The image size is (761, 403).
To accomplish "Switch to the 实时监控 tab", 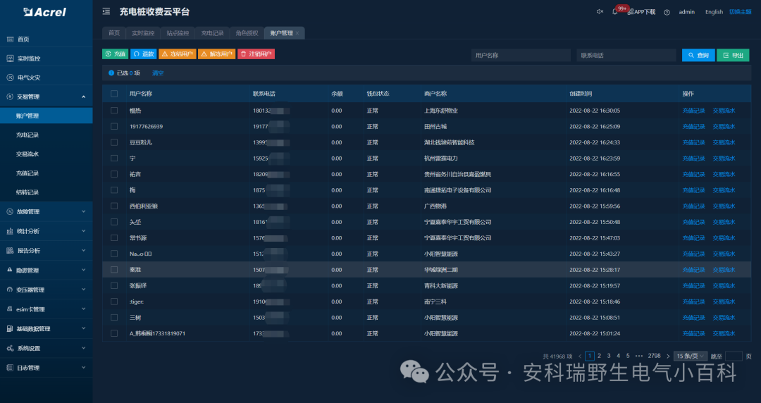I will tap(143, 33).
